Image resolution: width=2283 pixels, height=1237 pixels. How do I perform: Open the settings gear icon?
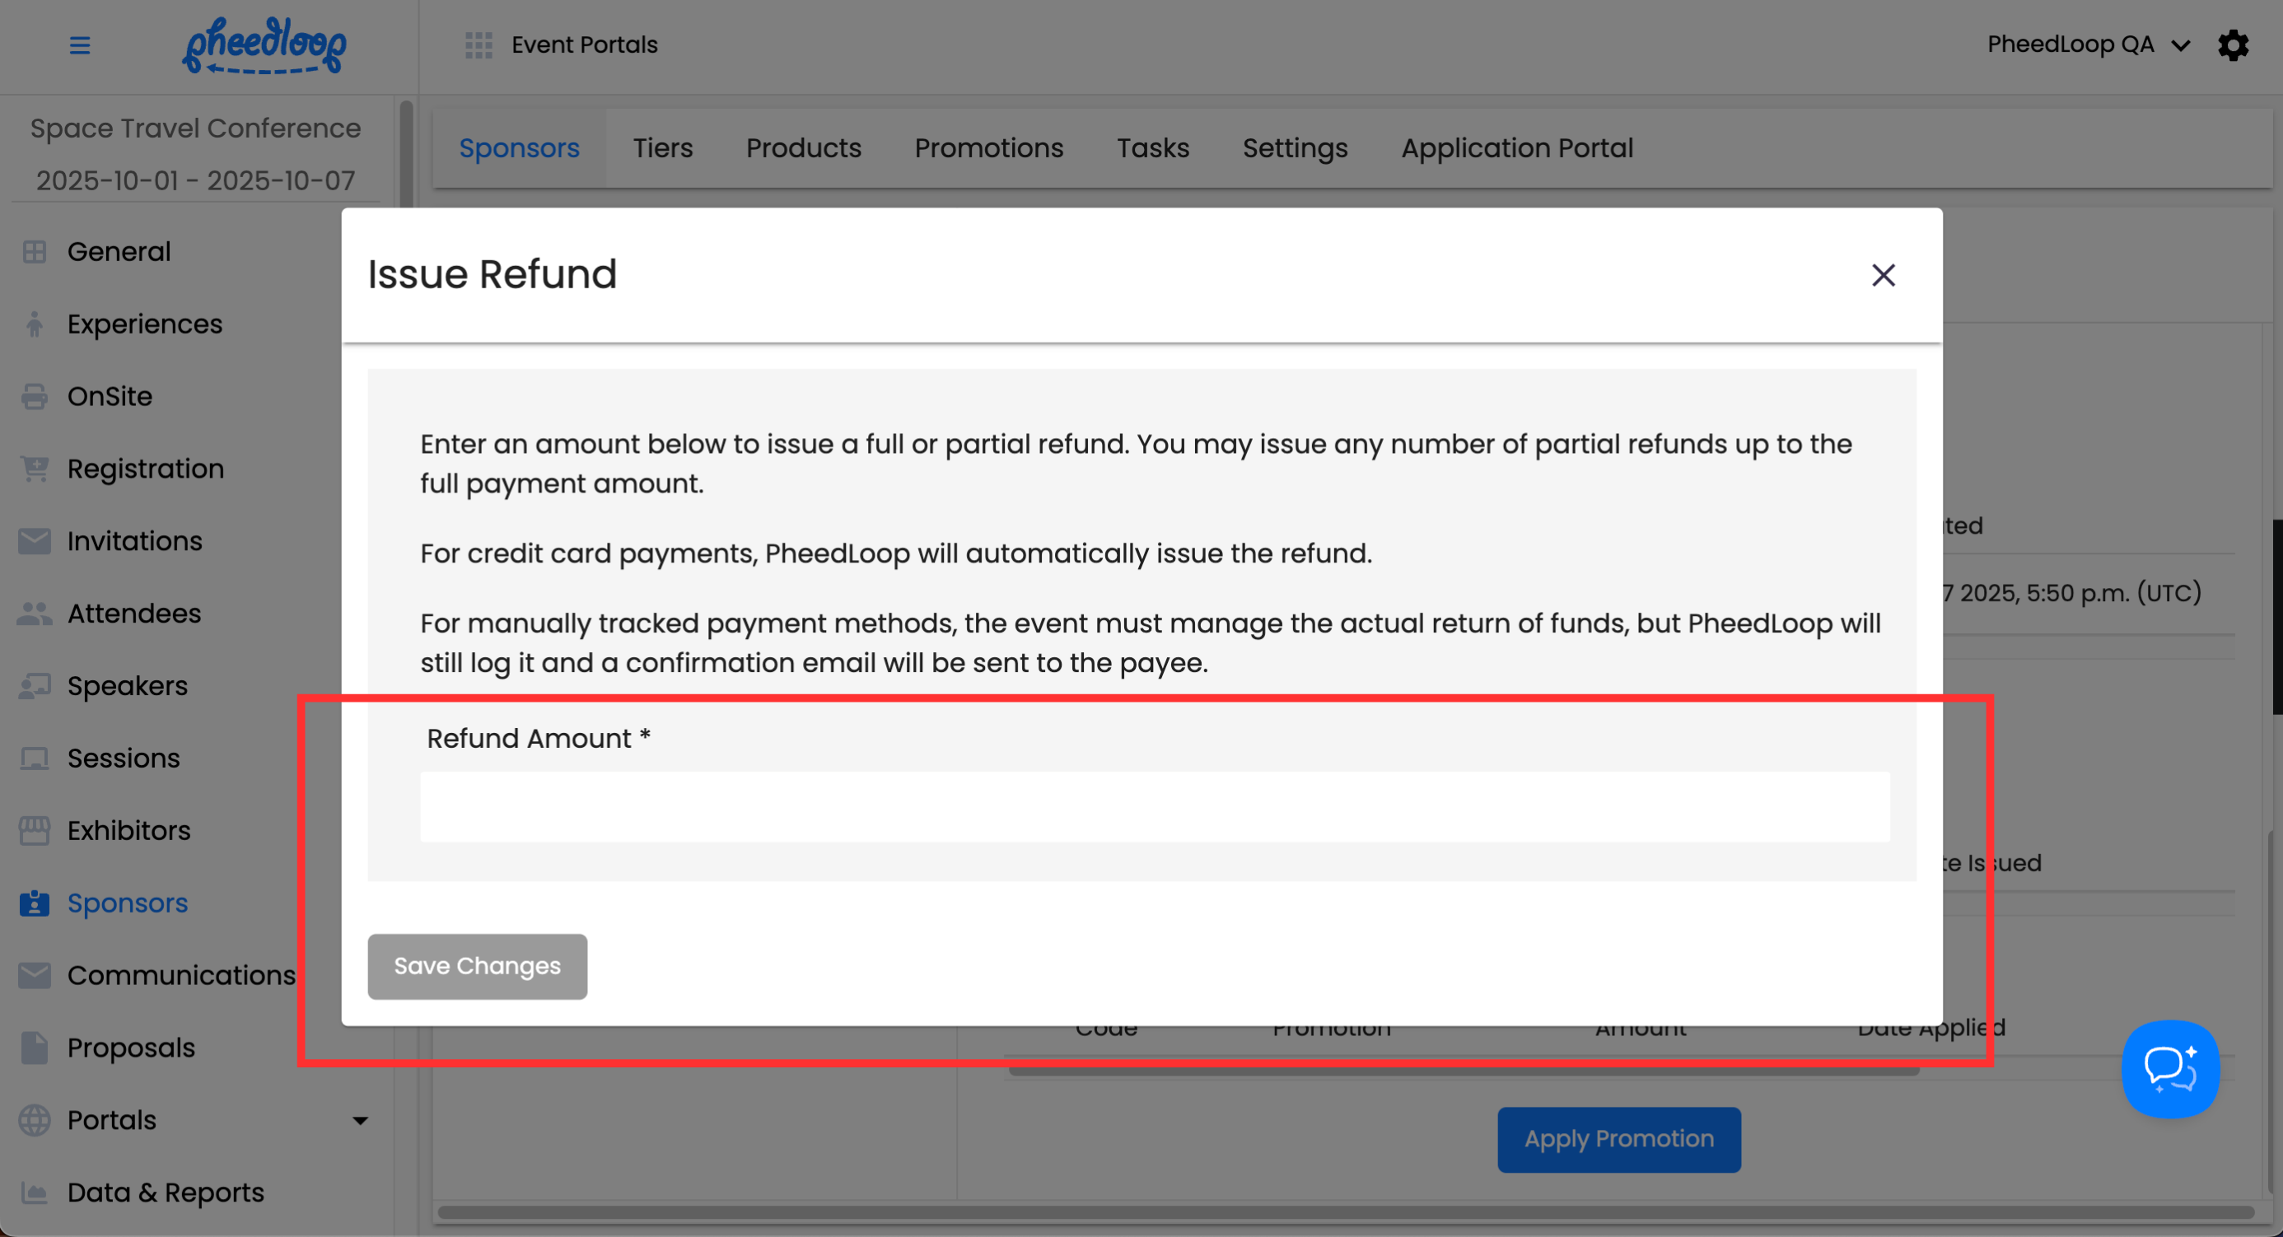[x=2233, y=44]
